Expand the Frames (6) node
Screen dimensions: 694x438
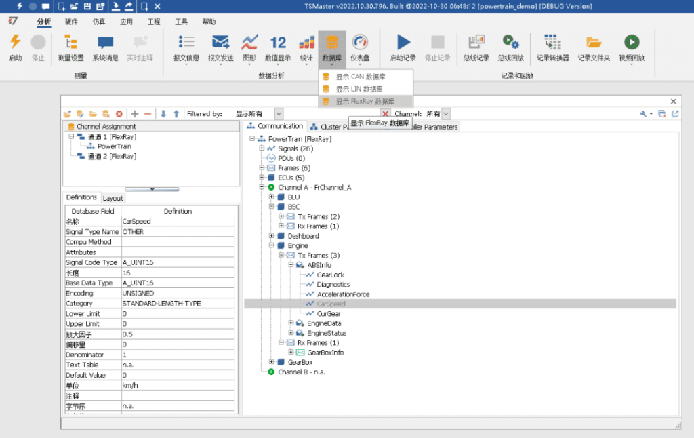[x=262, y=168]
